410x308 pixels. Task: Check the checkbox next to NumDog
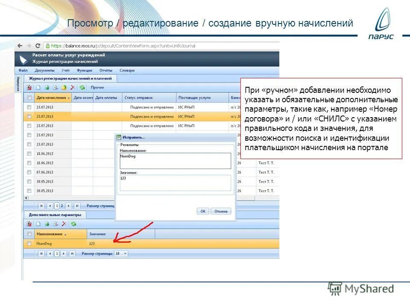29,243
